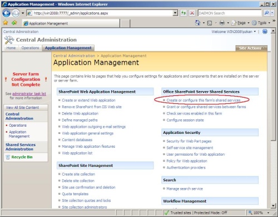Click Web application list link
278x217 pixels.
tap(77, 153)
